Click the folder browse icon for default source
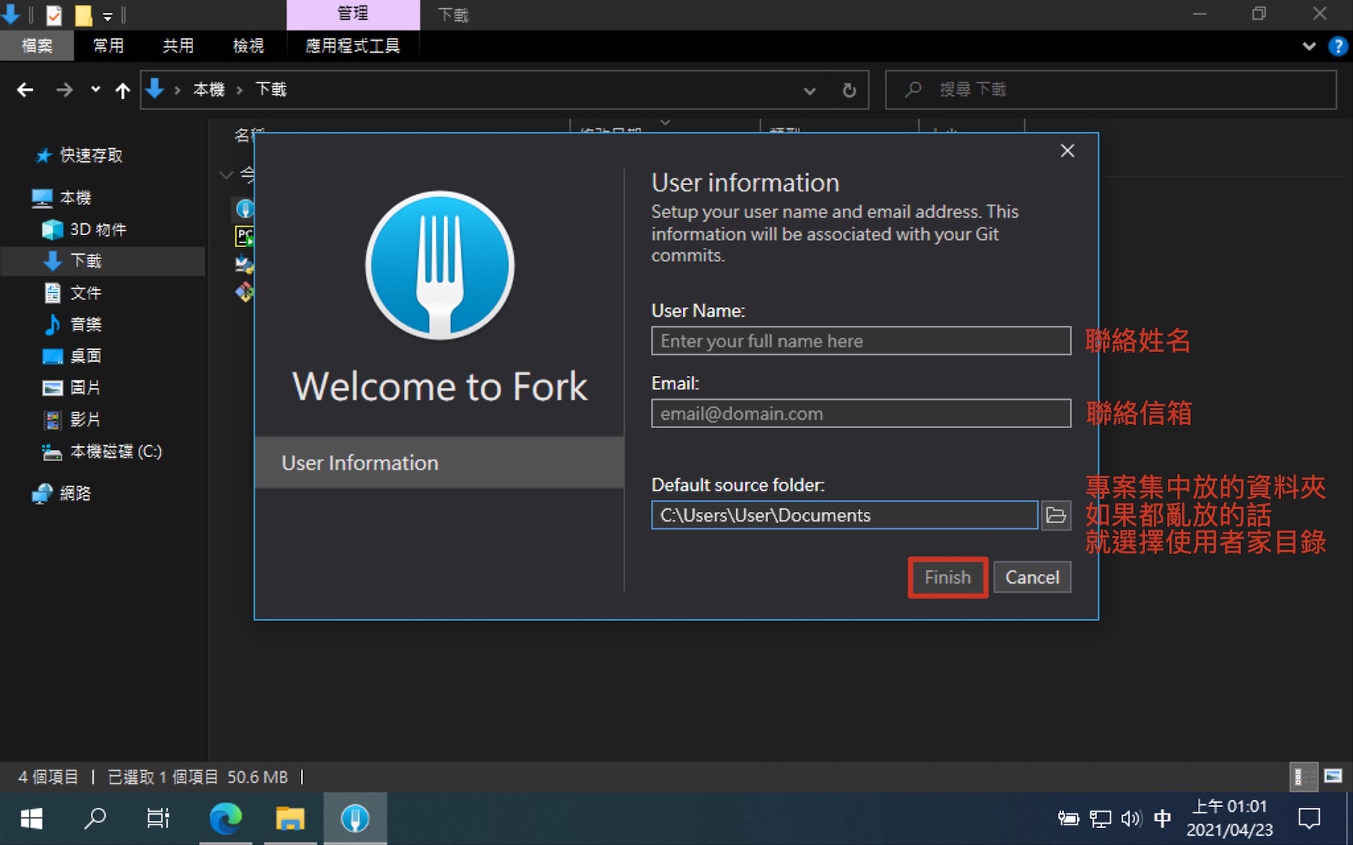The height and width of the screenshot is (845, 1353). tap(1056, 515)
